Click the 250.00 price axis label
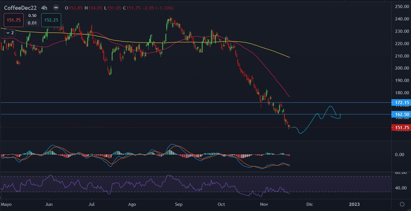Screen dimensions: 411x211 tap(402, 6)
